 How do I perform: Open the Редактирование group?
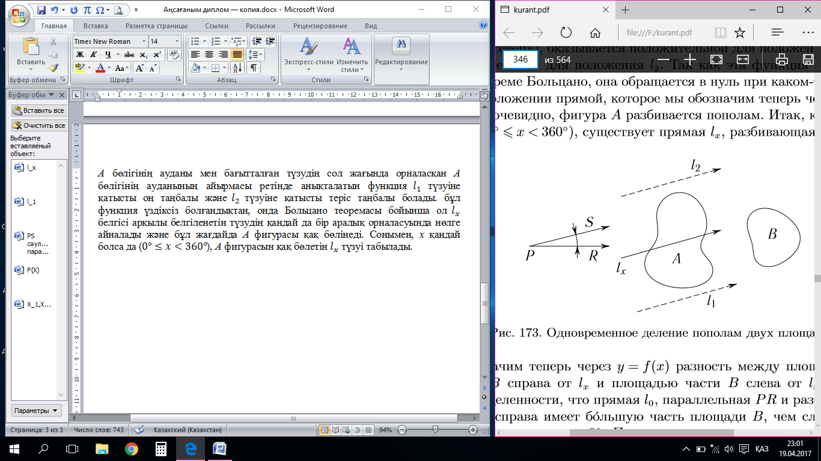(401, 54)
